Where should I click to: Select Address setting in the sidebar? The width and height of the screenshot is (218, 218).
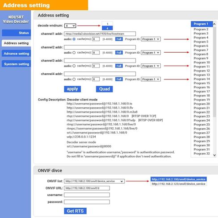[x=16, y=43]
